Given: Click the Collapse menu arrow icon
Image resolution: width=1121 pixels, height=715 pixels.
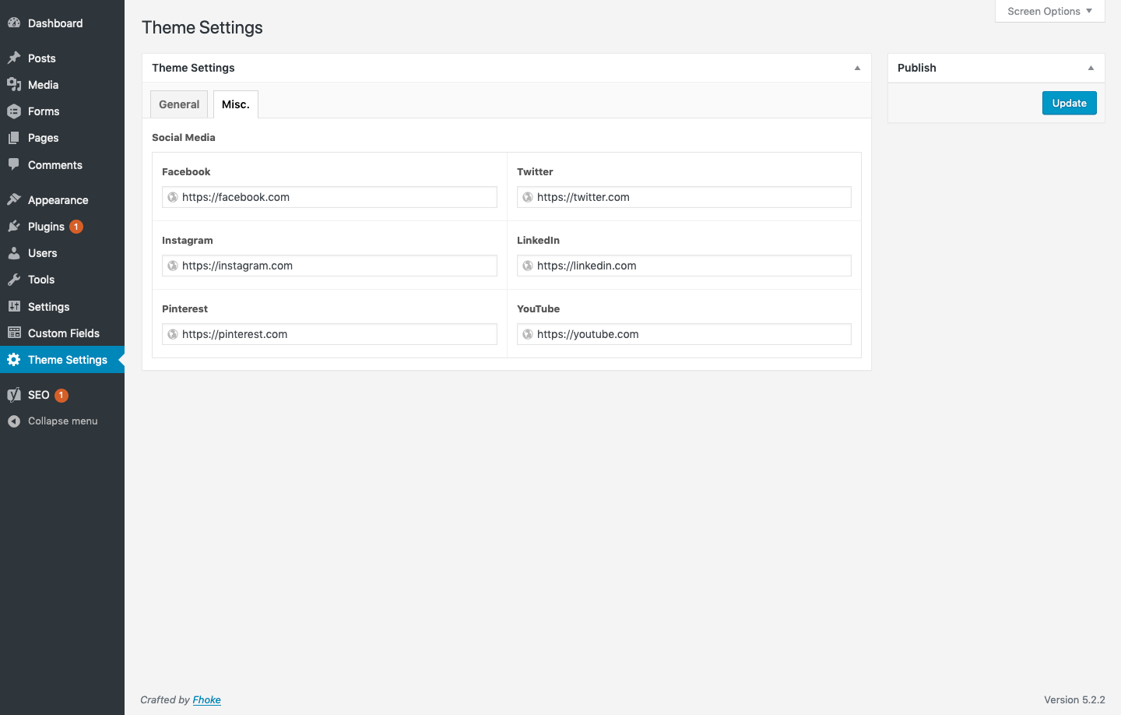Looking at the screenshot, I should pos(14,421).
